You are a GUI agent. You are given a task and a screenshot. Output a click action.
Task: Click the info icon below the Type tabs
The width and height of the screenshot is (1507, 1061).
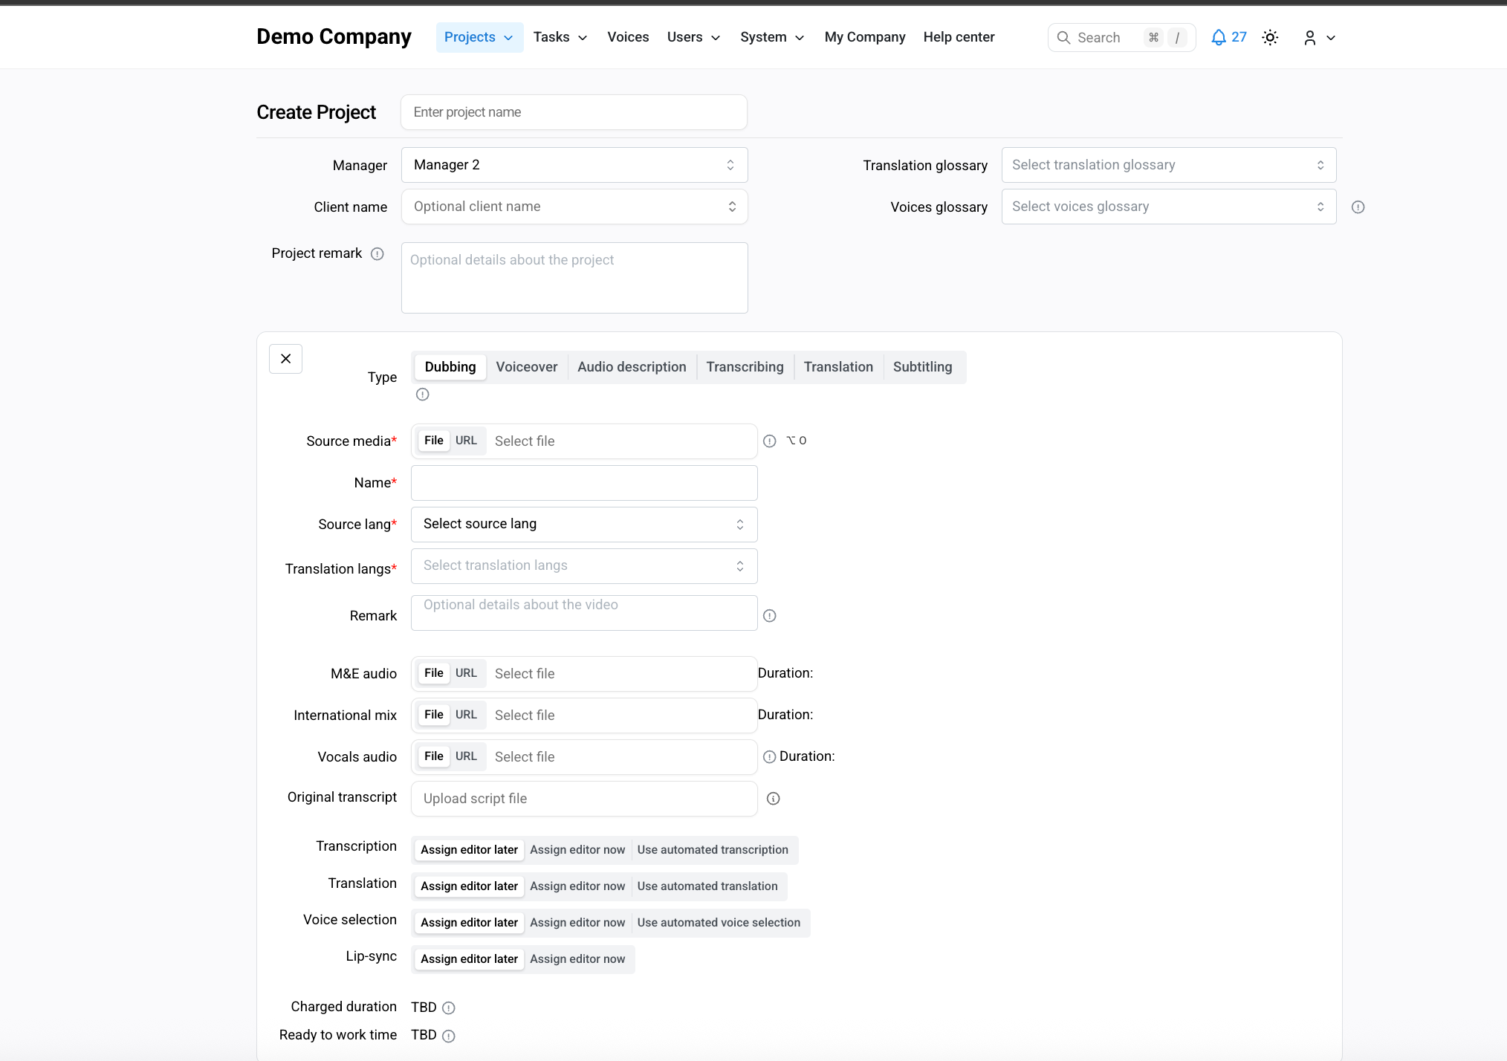tap(423, 395)
